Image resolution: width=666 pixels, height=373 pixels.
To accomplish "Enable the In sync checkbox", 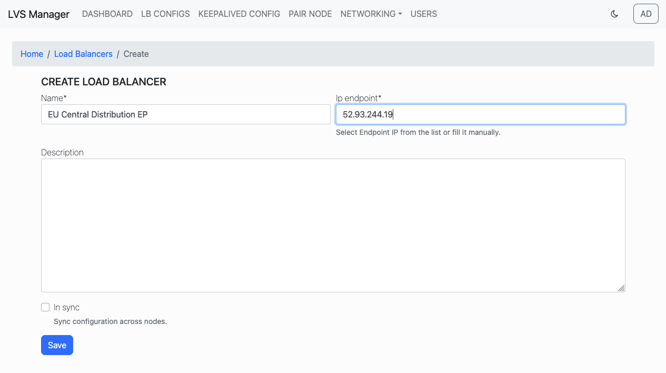I will click(45, 307).
